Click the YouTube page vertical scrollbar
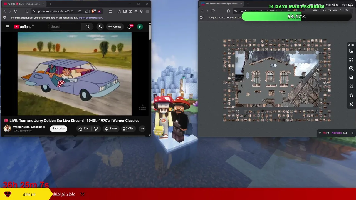 point(150,32)
